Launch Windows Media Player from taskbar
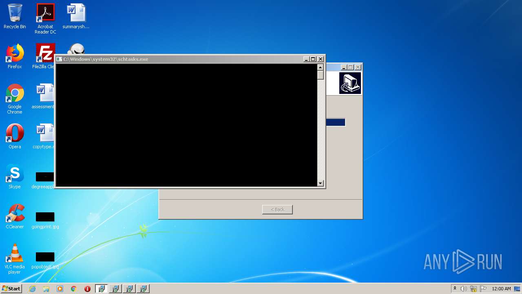The image size is (522, 294). pos(60,289)
